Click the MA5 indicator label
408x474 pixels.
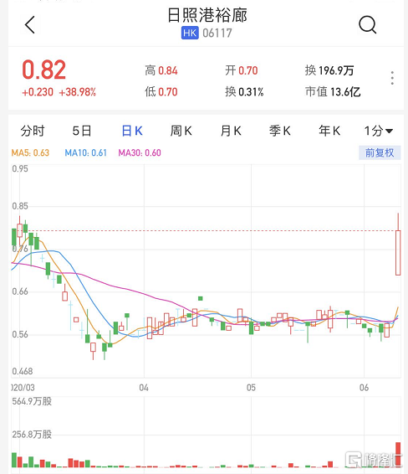(x=30, y=152)
